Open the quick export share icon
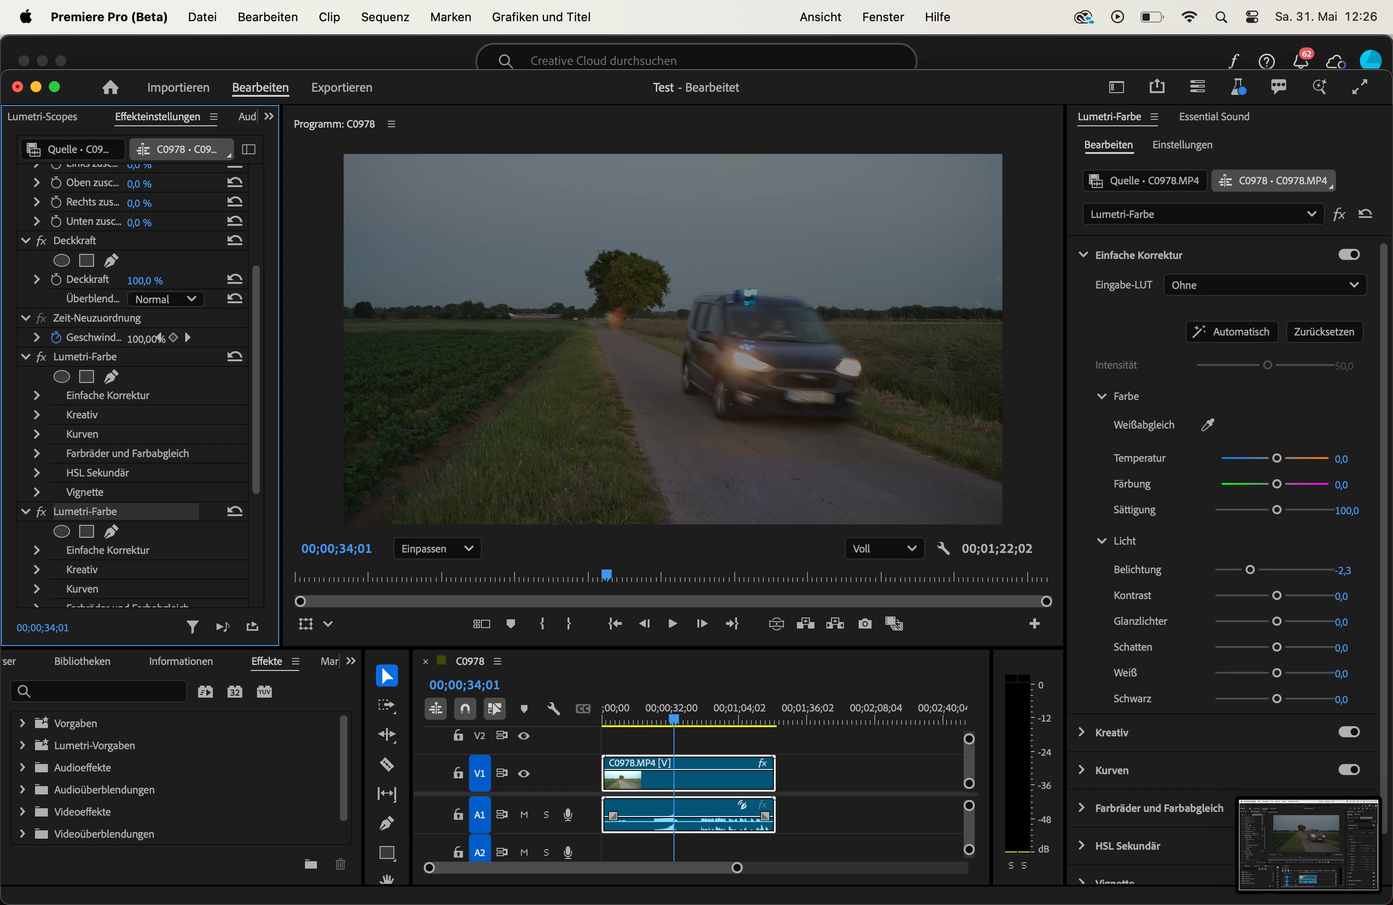The width and height of the screenshot is (1393, 905). pyautogui.click(x=1157, y=87)
